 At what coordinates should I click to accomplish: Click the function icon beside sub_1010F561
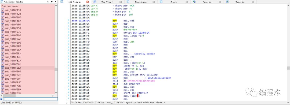(x=3, y=64)
